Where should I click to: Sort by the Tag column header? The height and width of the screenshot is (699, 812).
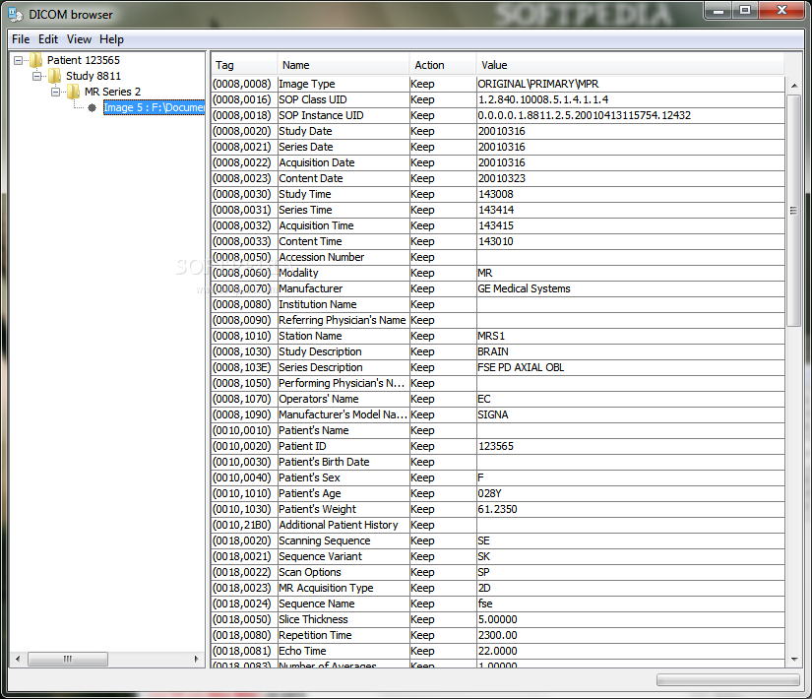244,65
